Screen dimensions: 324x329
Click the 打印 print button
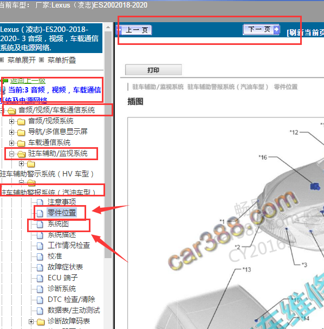153,70
